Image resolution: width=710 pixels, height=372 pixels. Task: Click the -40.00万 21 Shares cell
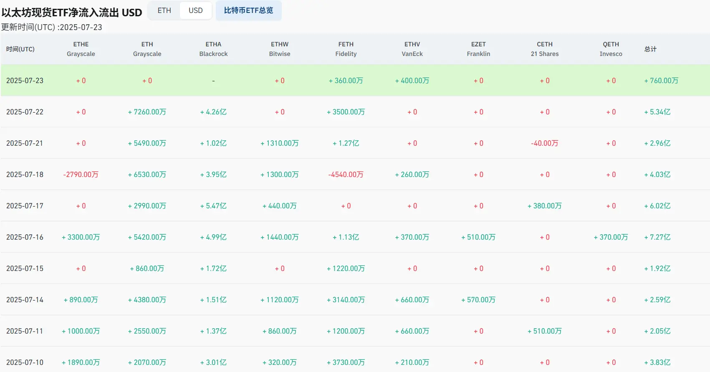coord(545,143)
